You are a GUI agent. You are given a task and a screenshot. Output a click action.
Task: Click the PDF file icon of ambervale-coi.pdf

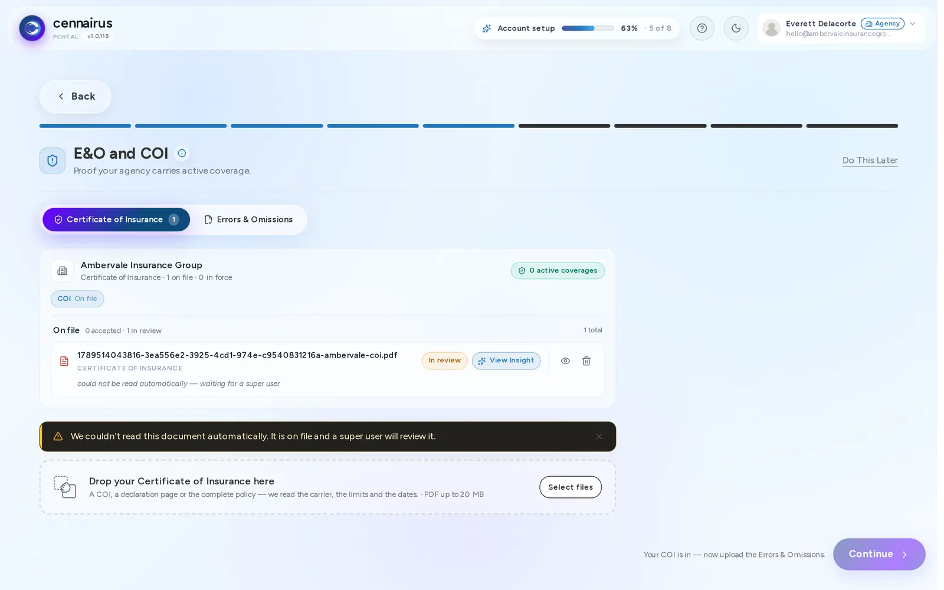click(64, 361)
